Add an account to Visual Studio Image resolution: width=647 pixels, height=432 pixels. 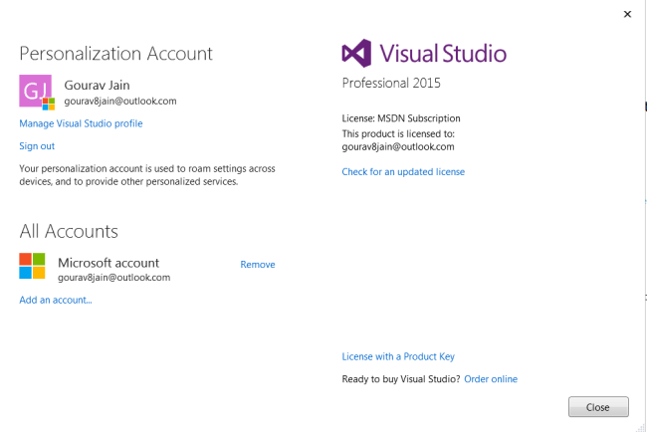pos(56,300)
